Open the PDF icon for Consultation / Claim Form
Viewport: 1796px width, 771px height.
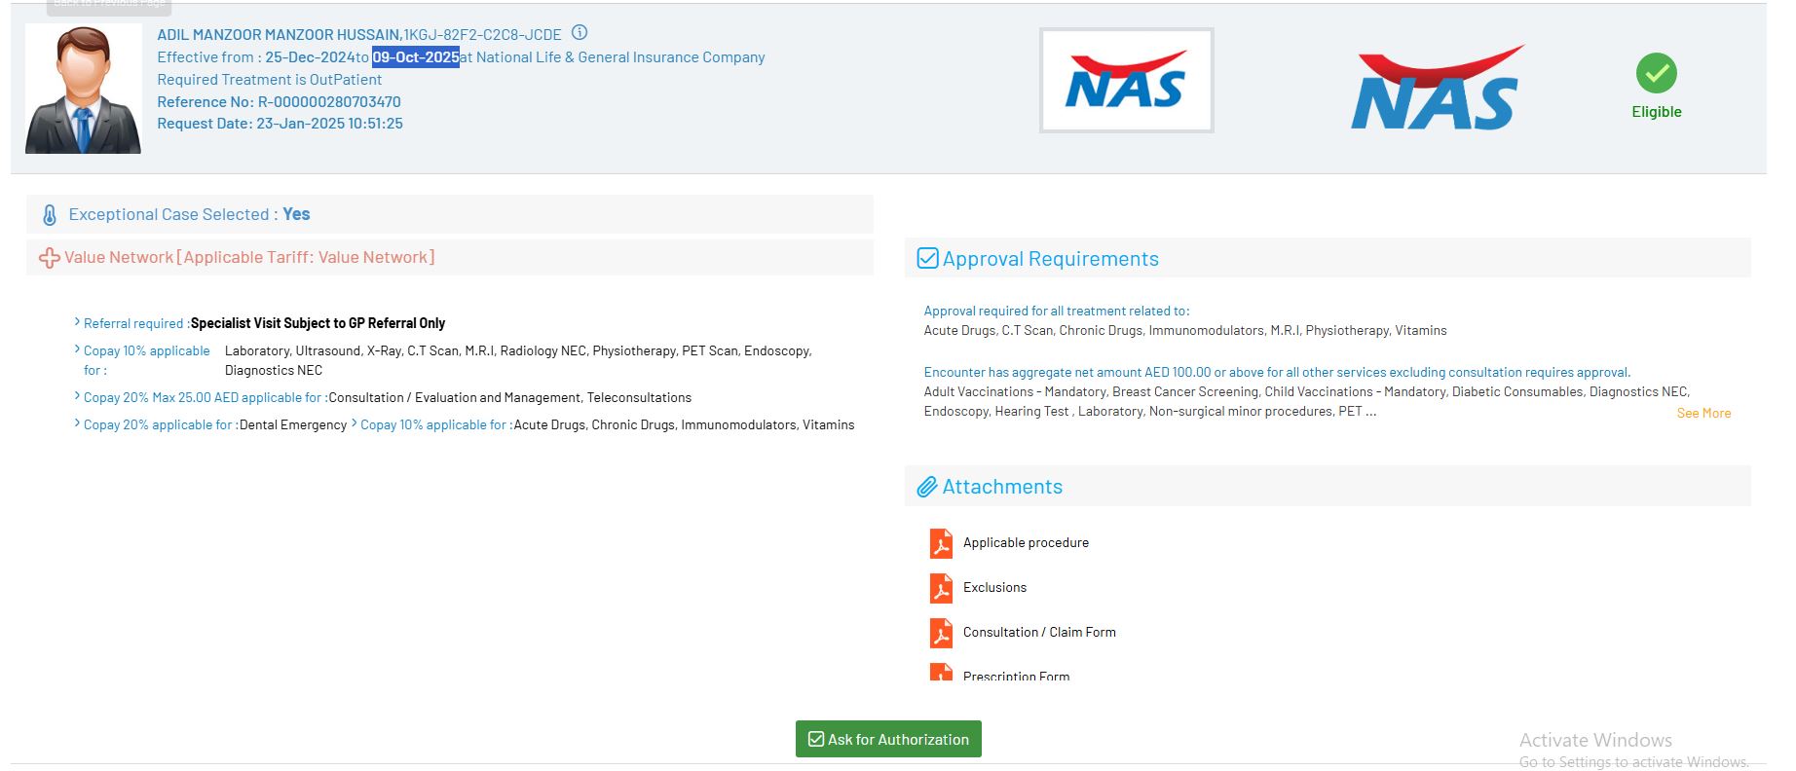(x=941, y=633)
